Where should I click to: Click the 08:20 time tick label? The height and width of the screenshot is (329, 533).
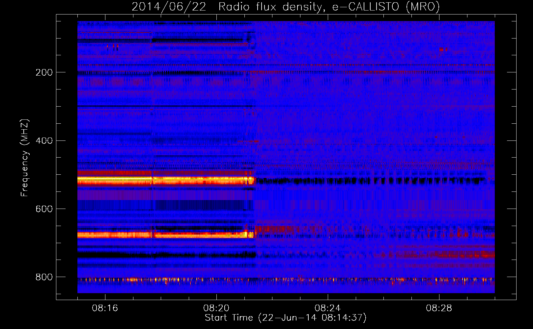[216, 308]
